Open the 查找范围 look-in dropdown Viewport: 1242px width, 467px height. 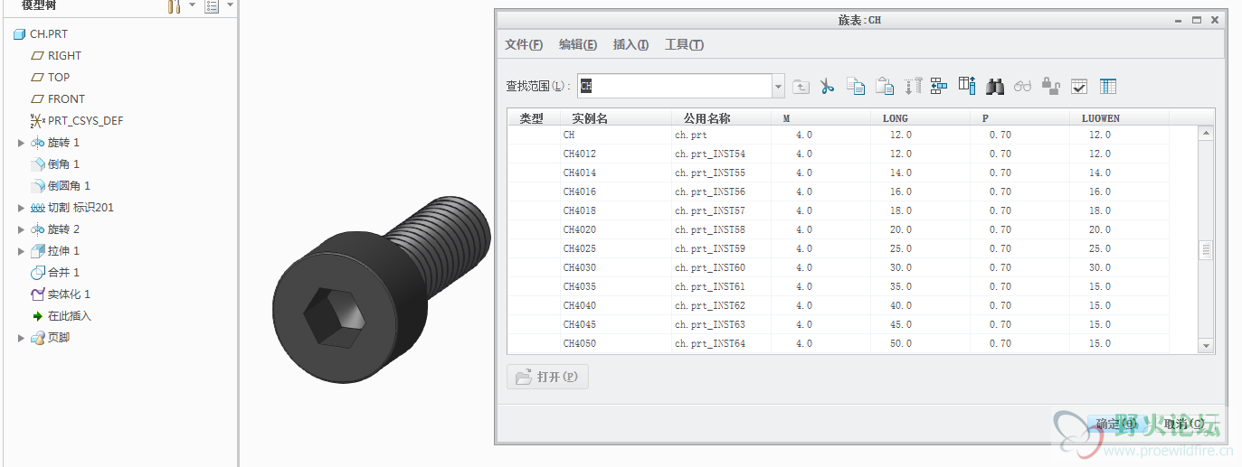click(779, 86)
